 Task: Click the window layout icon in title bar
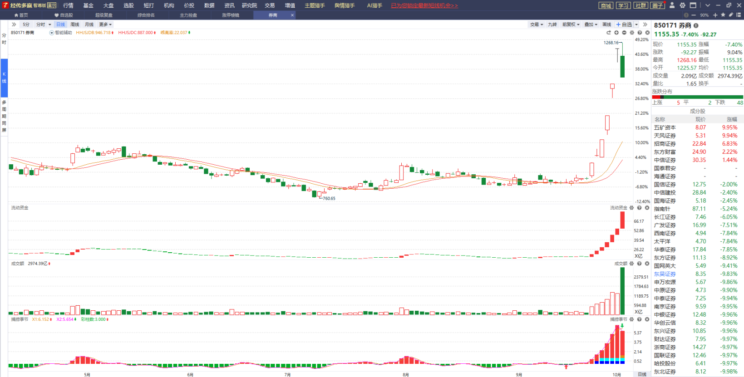pyautogui.click(x=693, y=5)
